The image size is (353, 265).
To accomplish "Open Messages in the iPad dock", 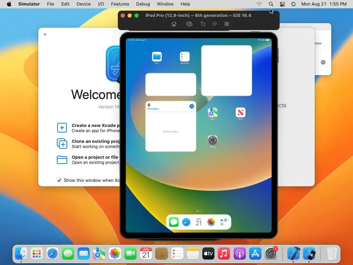I will (174, 222).
